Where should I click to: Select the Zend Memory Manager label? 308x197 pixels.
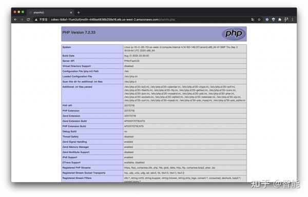click(x=75, y=147)
